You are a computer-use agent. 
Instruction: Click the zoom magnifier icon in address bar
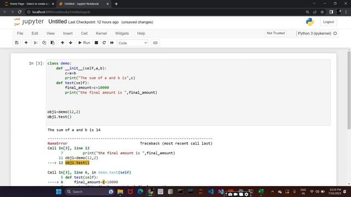pos(307,12)
